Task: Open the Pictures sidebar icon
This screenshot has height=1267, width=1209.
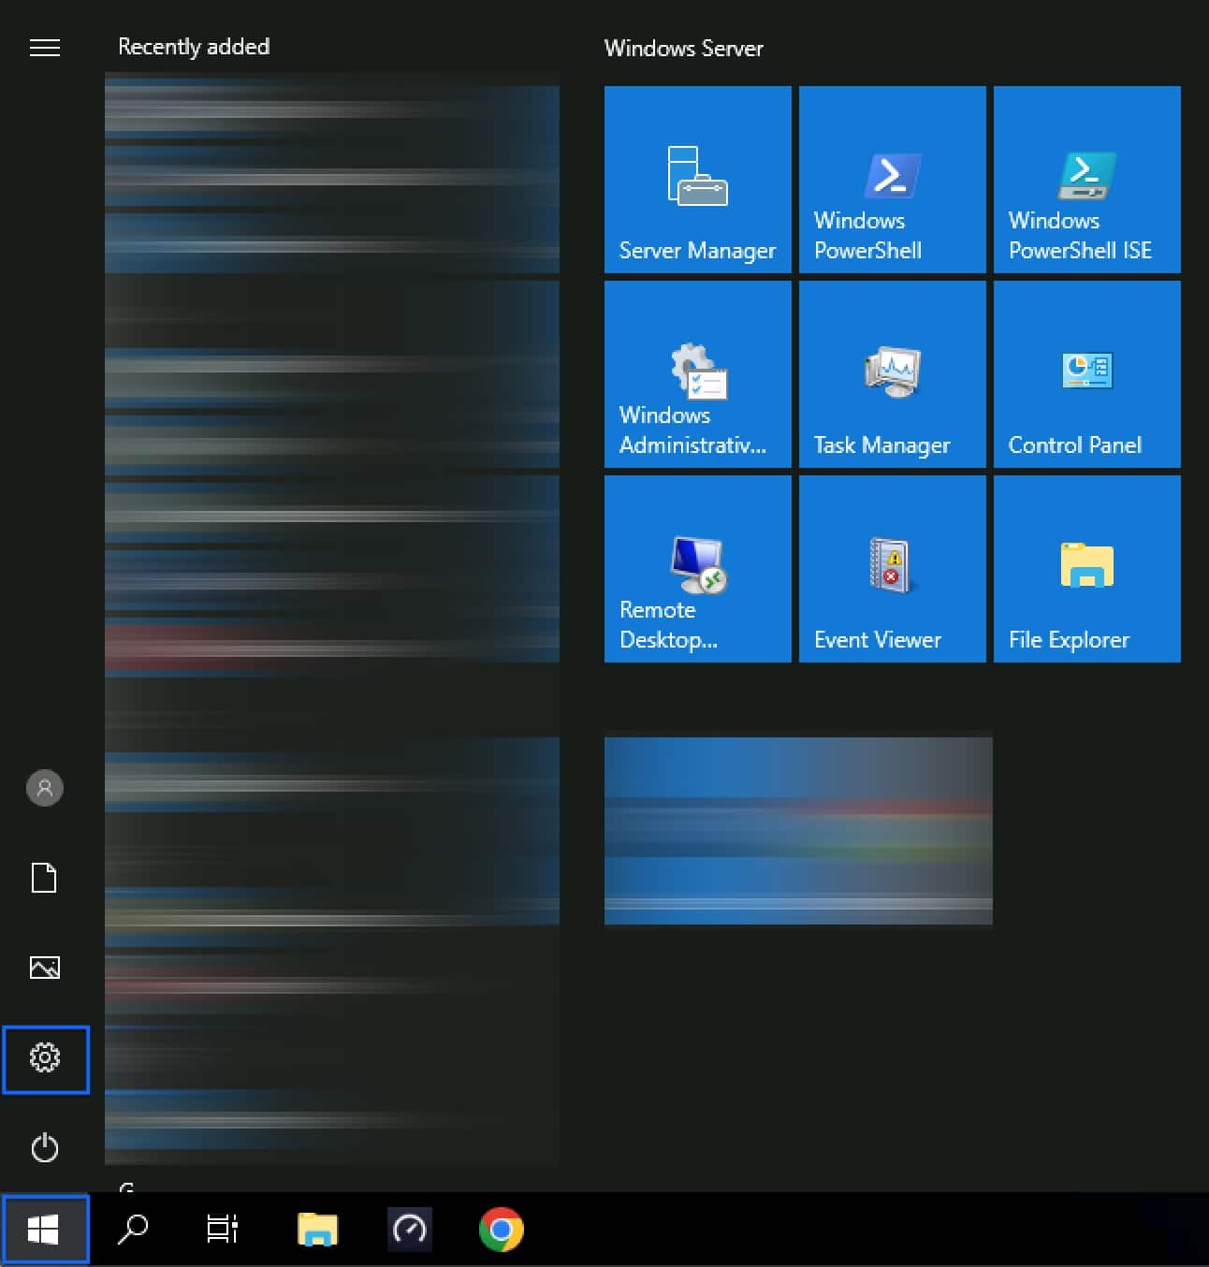Action: pos(45,968)
